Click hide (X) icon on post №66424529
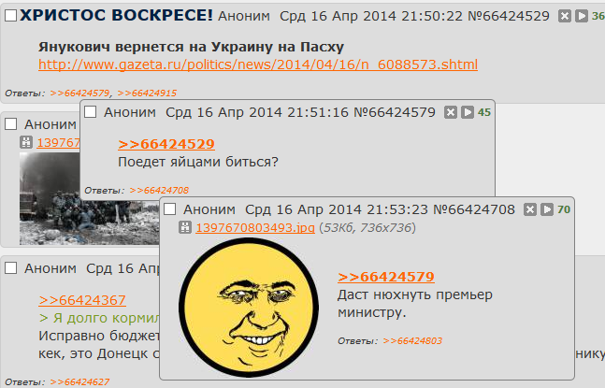Viewport: 605px width, 388px height. pyautogui.click(x=565, y=16)
